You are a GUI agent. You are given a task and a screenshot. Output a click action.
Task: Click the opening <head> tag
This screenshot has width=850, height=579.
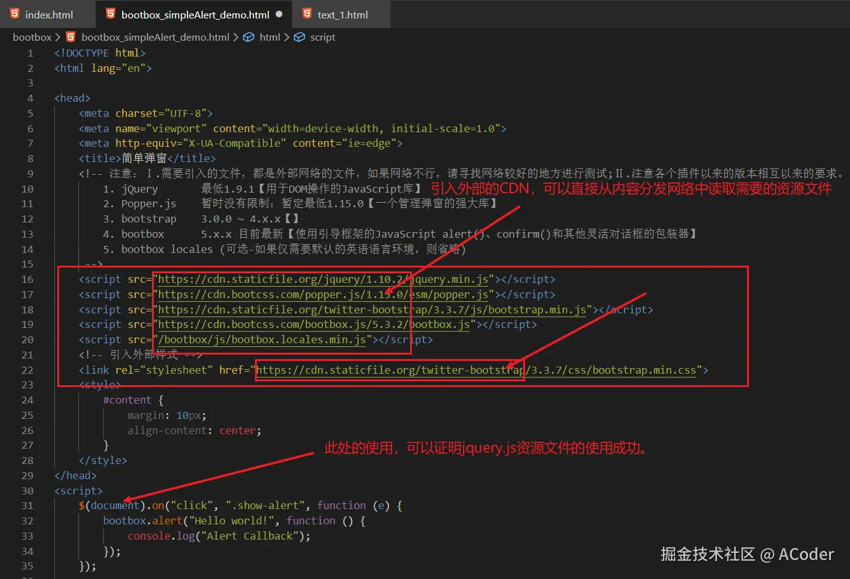point(72,98)
